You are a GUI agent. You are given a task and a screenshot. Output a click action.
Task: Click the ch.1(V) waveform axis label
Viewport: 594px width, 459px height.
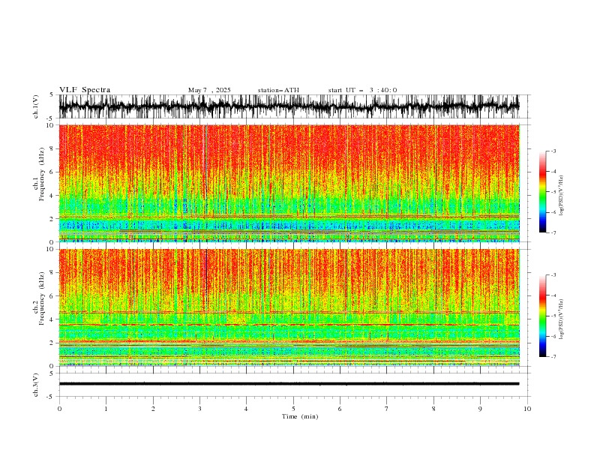click(x=36, y=106)
